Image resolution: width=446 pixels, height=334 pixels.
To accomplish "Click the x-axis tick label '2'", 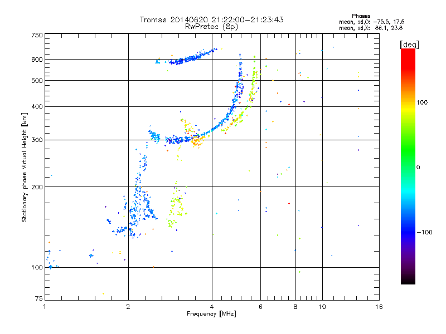I will [x=128, y=307].
